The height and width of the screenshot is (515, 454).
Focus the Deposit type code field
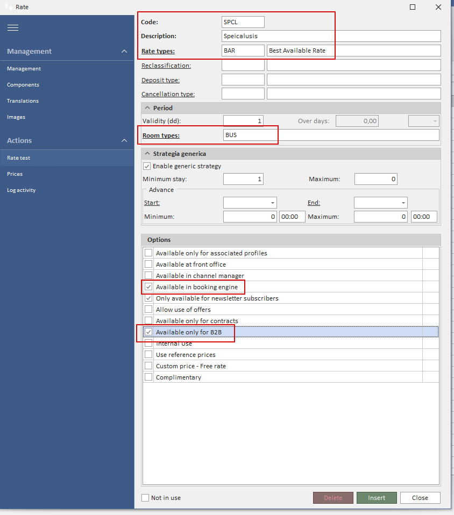click(x=243, y=80)
